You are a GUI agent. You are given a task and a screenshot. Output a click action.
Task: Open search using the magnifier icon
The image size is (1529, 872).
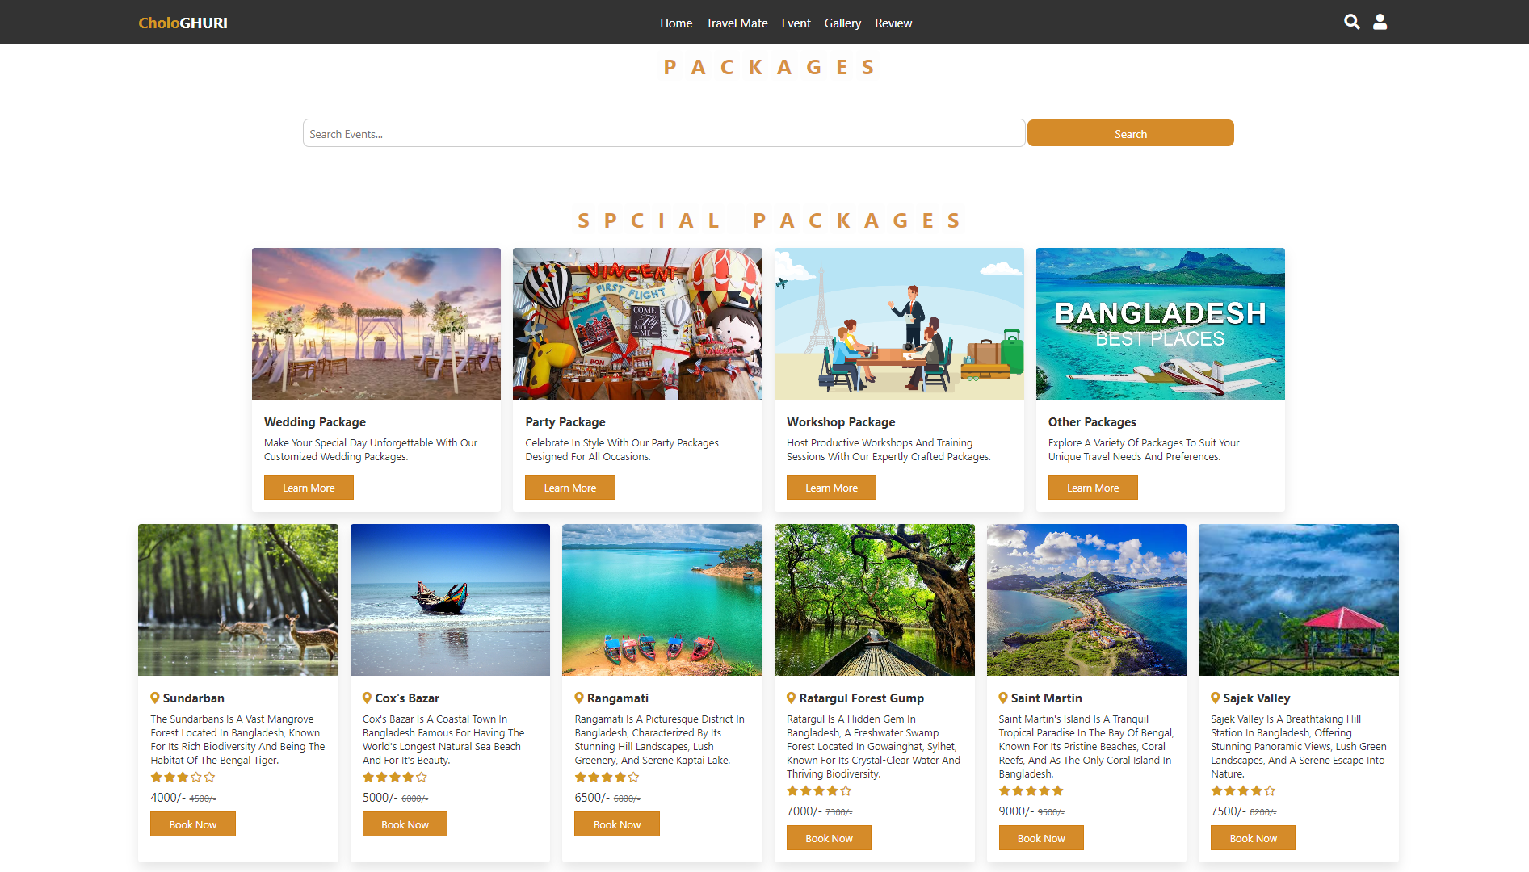[x=1351, y=22]
